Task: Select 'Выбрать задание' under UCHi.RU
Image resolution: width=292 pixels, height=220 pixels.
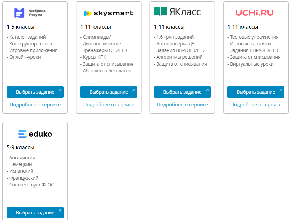Action: coord(256,92)
